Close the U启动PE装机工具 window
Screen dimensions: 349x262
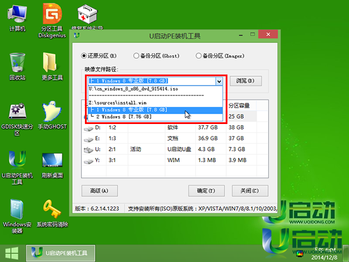click(268, 34)
